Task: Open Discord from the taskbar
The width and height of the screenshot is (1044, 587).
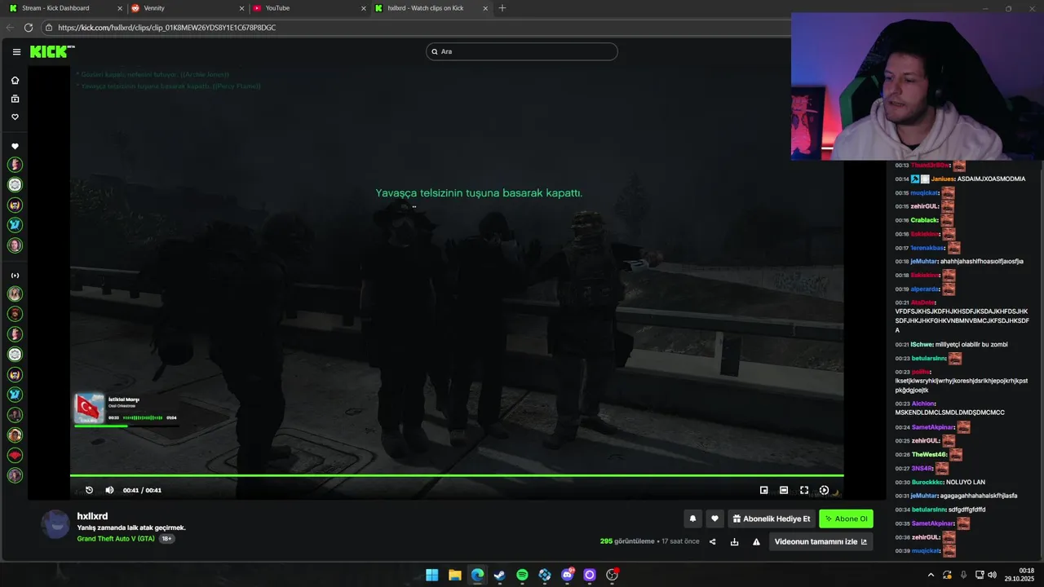Action: click(x=567, y=575)
